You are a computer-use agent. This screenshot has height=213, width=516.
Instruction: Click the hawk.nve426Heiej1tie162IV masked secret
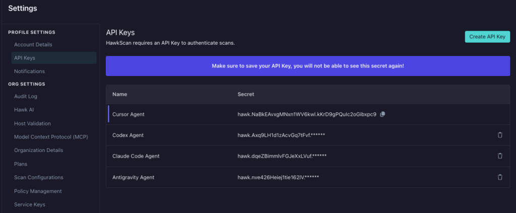278,177
